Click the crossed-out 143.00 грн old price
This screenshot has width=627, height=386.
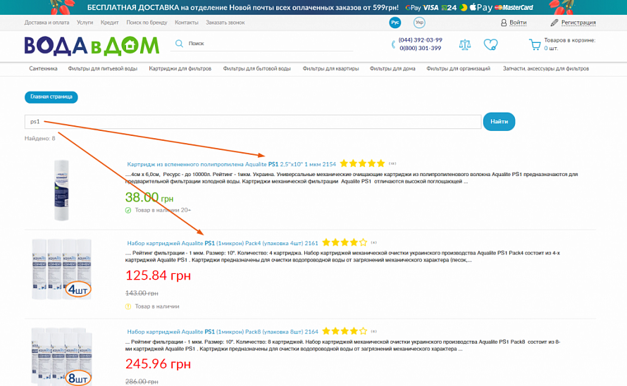(142, 293)
